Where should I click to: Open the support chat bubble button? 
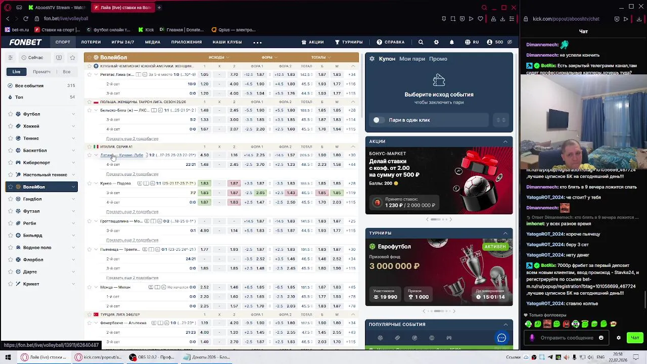click(501, 338)
